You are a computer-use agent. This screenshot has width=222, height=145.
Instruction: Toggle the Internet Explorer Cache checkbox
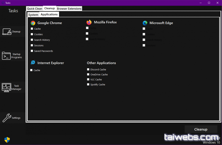coord(31,70)
